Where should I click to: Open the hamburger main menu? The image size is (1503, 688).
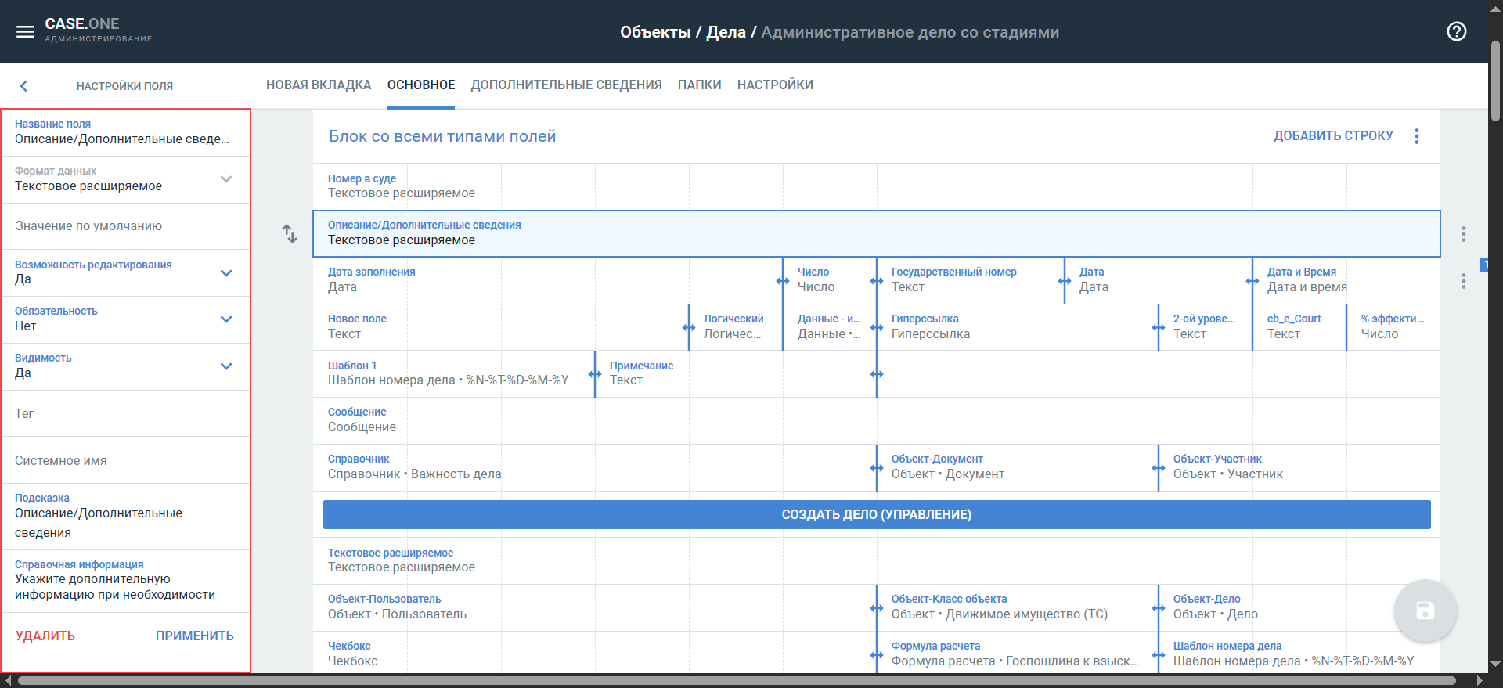pos(25,32)
